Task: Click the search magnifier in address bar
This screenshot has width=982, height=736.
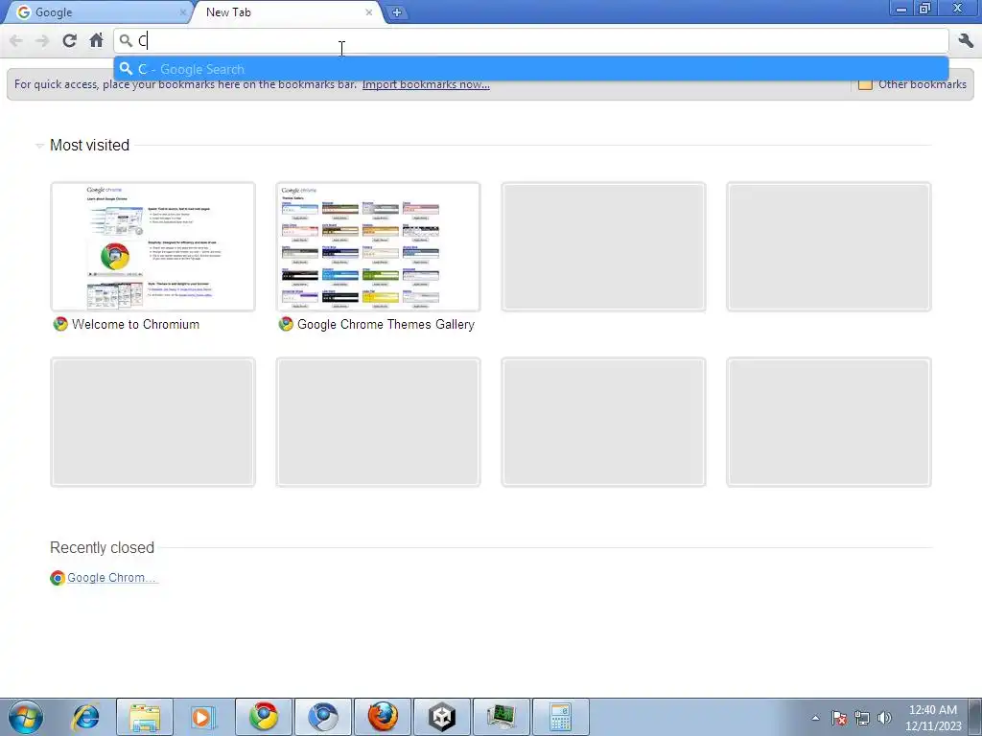Action: point(126,40)
